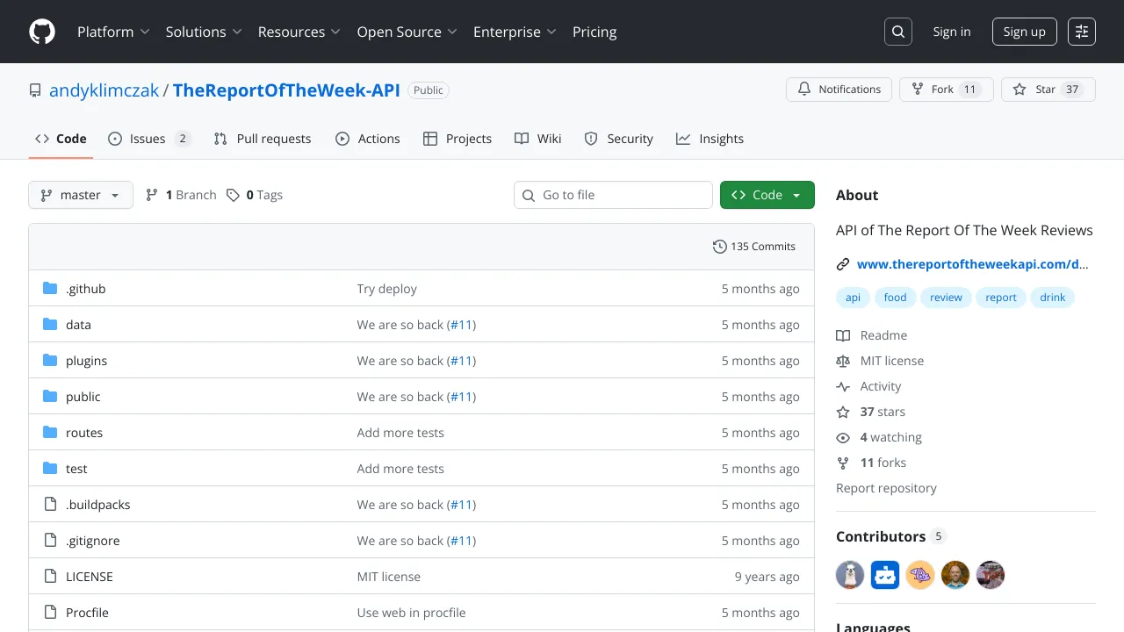Open the .gitignore file
Viewport: 1124px width, 632px height.
click(92, 541)
